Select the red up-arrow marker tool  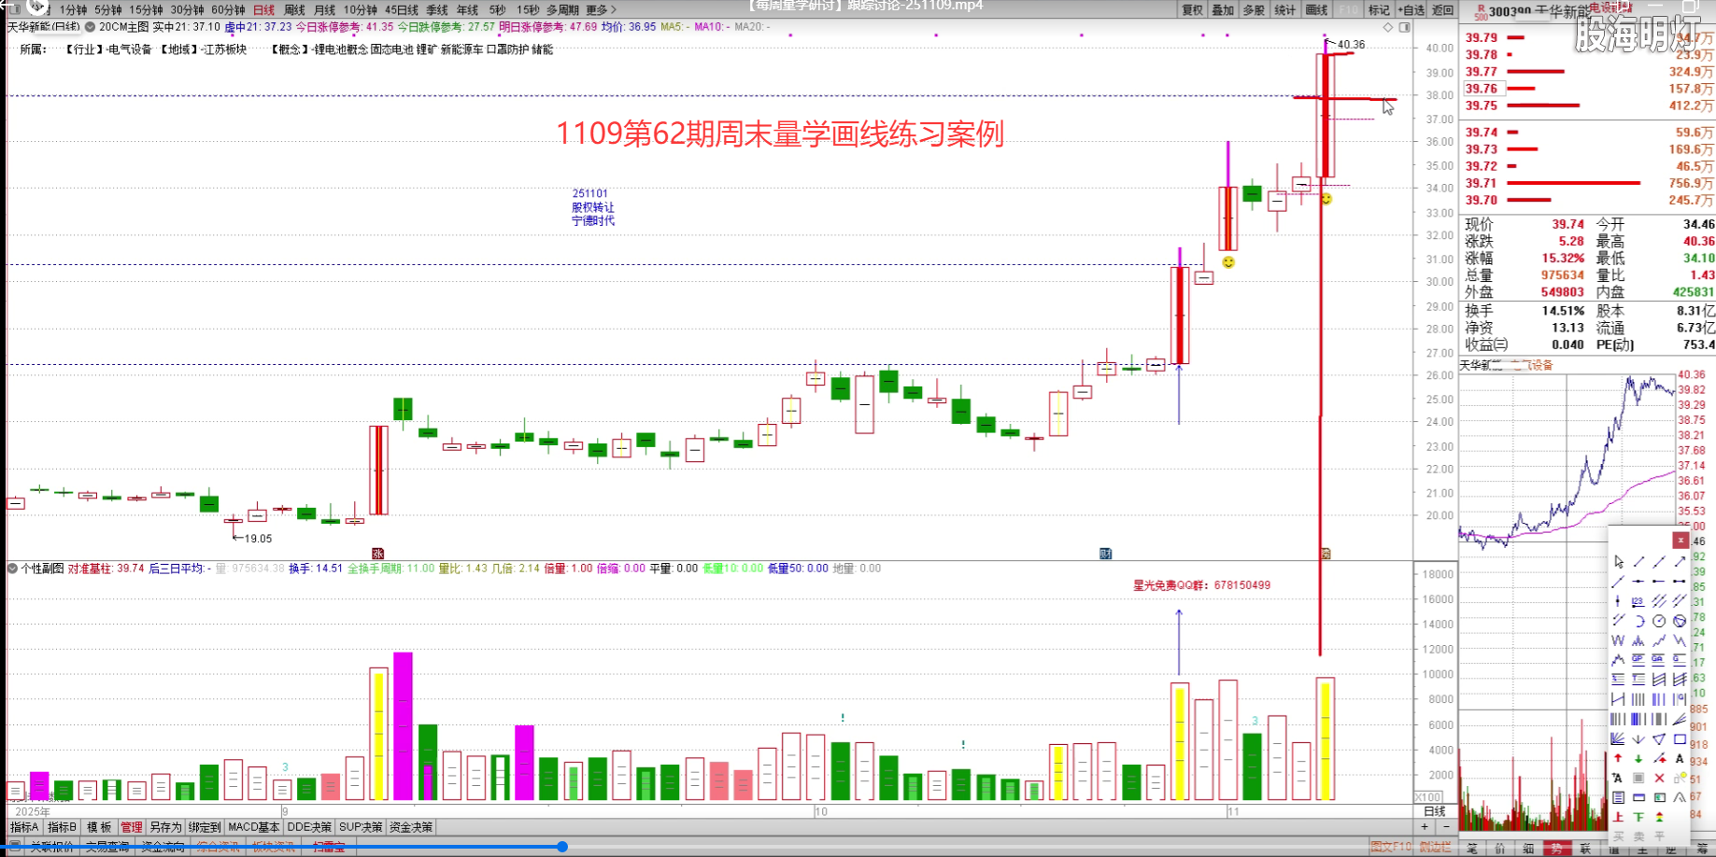[1617, 757]
